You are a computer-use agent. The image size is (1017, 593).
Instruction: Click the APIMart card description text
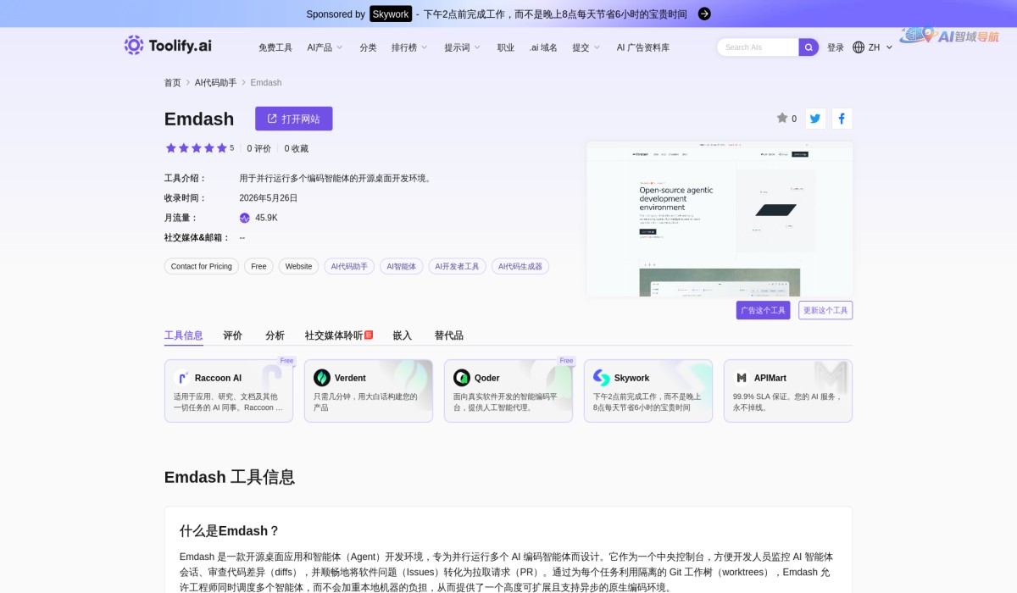(787, 402)
